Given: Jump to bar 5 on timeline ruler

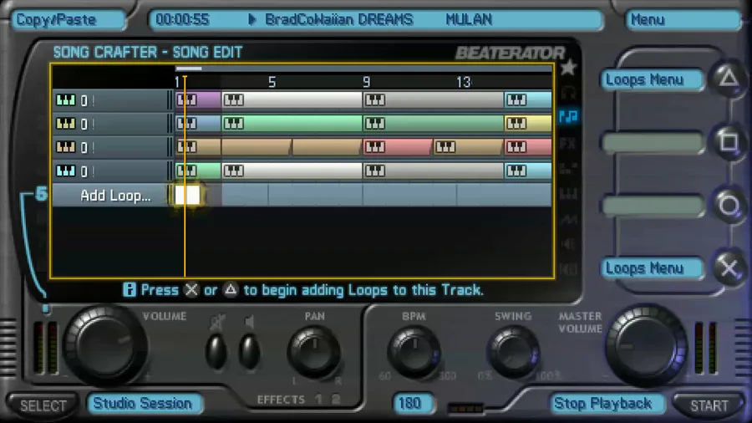Looking at the screenshot, I should click(x=272, y=82).
